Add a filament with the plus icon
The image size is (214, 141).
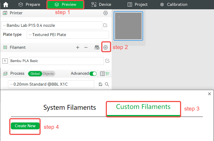click(78, 47)
